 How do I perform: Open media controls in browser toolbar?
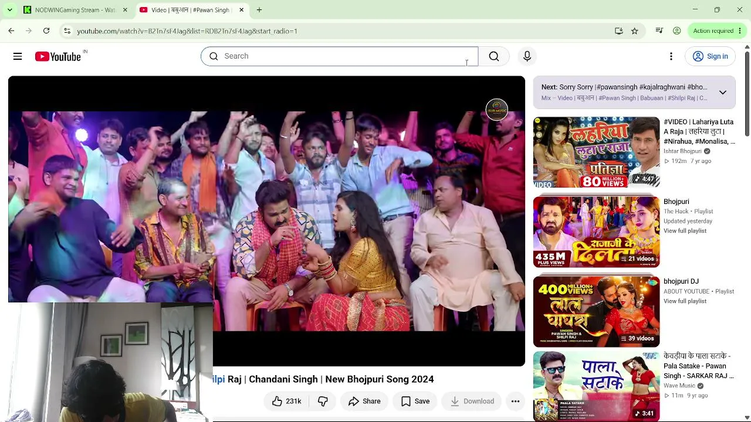(659, 31)
